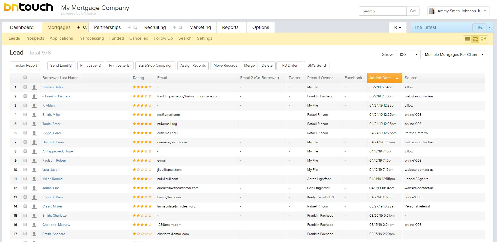This screenshot has height=242, width=497.
Task: Click the person icon for Miller, Ronald
Action: click(x=34, y=179)
